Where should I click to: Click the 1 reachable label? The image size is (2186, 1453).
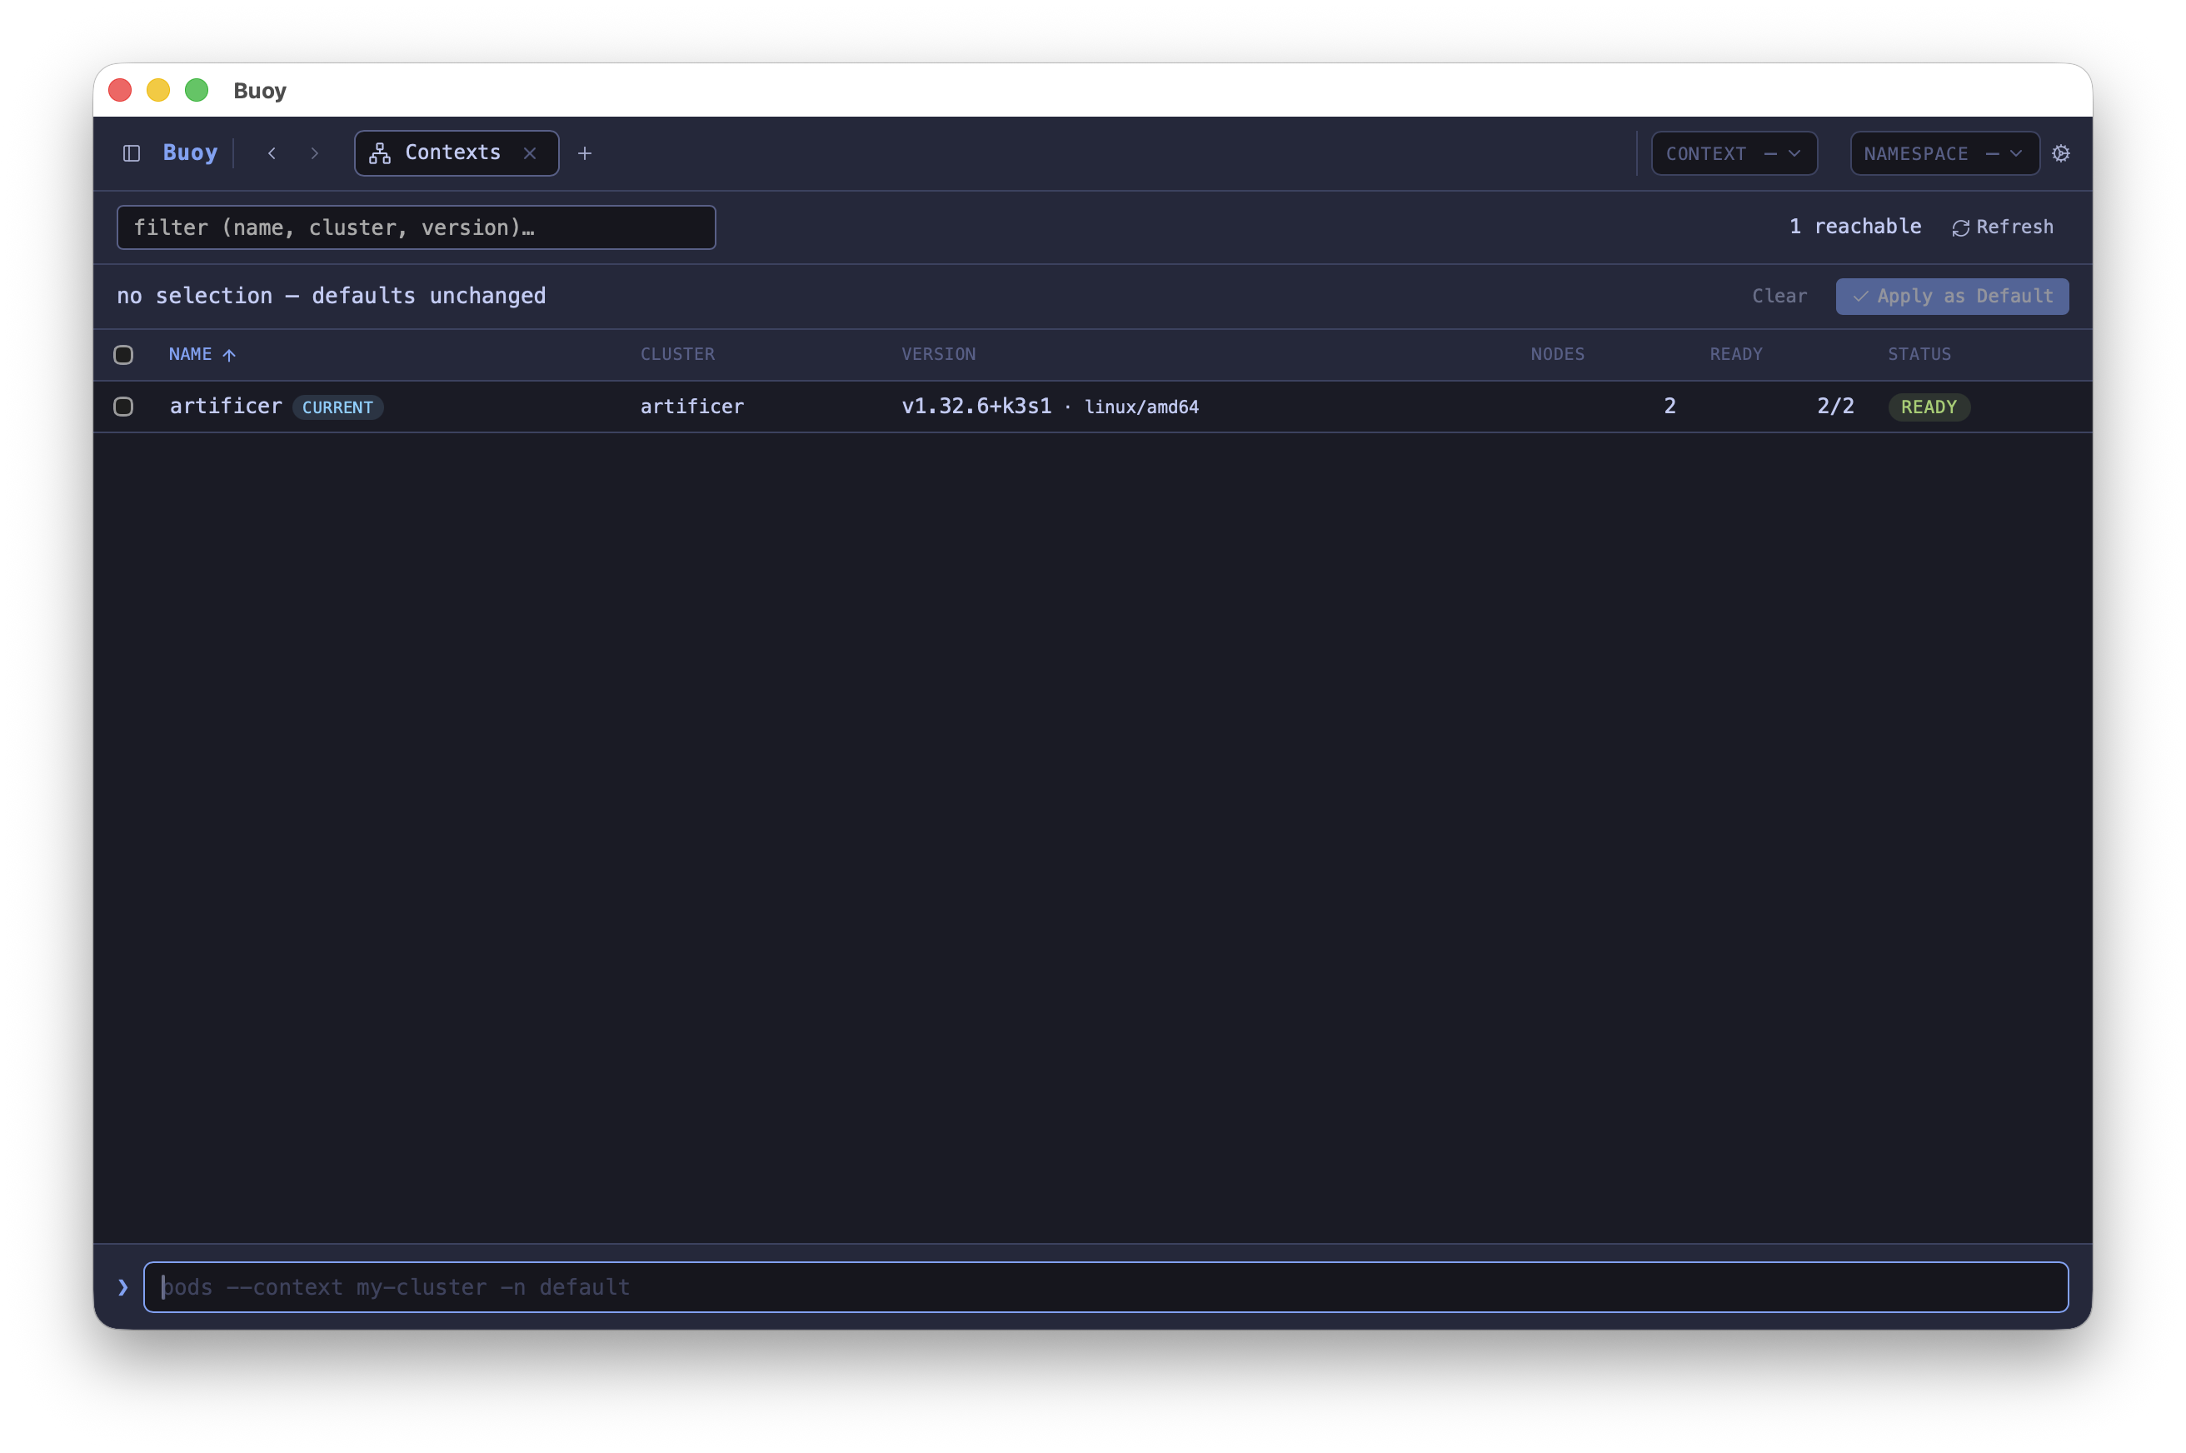[1854, 226]
